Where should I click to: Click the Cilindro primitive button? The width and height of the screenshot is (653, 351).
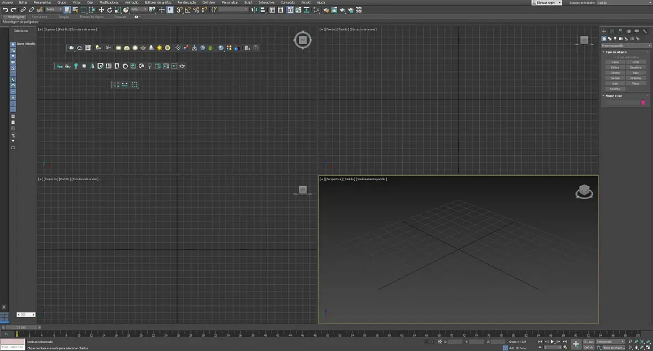coord(615,72)
